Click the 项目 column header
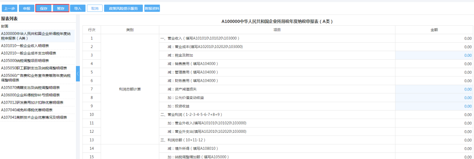Image resolution: width=474 pixels, height=159 pixels. 277,30
